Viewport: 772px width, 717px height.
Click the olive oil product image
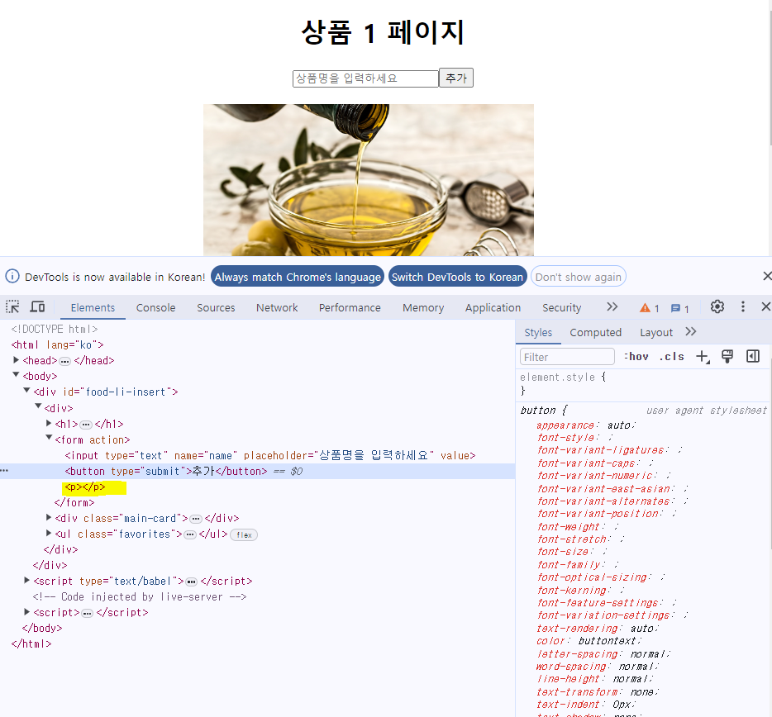[x=369, y=179]
